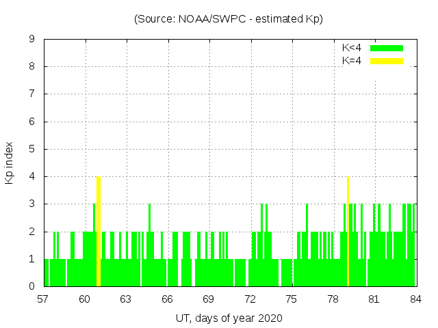Image resolution: width=438 pixels, height=328 pixels.
Task: Click y-axis tick label 7
Action: [x=31, y=94]
